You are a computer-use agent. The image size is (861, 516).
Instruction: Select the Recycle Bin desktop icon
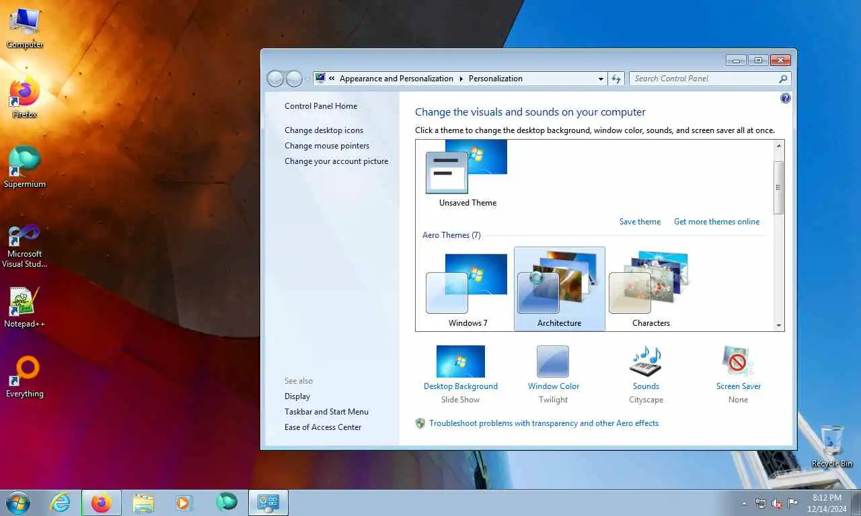[x=832, y=446]
